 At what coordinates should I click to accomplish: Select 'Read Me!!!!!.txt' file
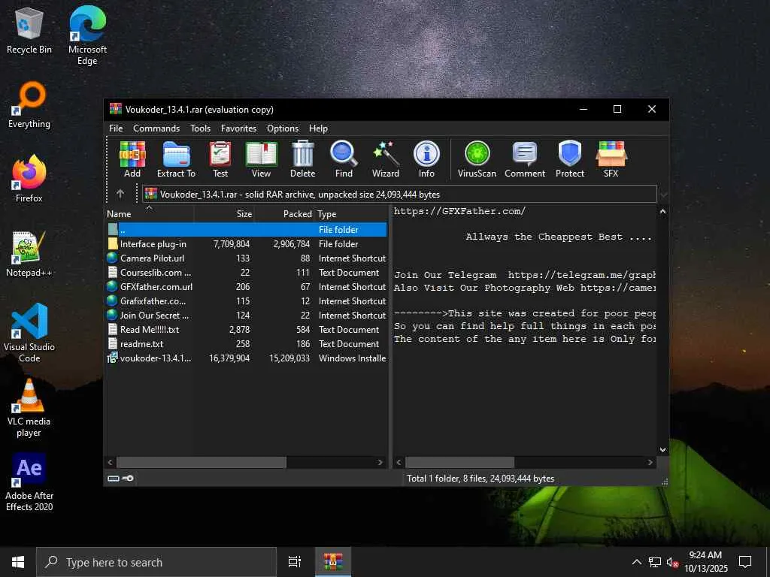click(x=247, y=329)
